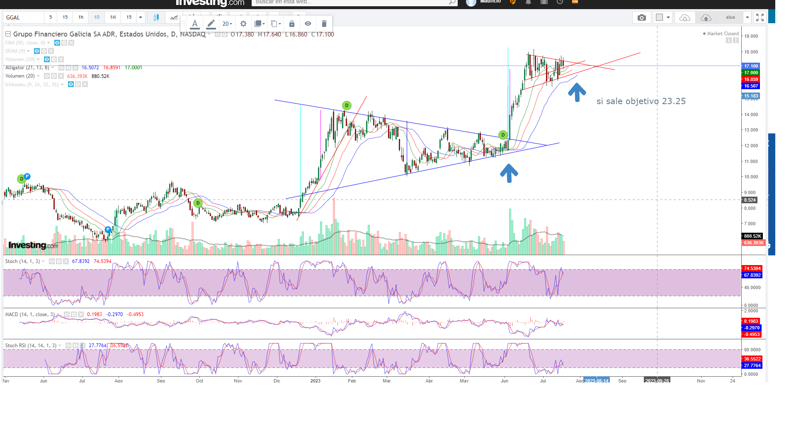Open settings for MACD indicator
796x448 pixels.
pos(74,314)
